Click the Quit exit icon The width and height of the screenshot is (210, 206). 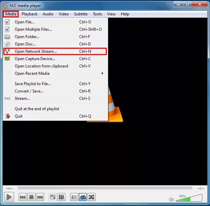pos(8,116)
